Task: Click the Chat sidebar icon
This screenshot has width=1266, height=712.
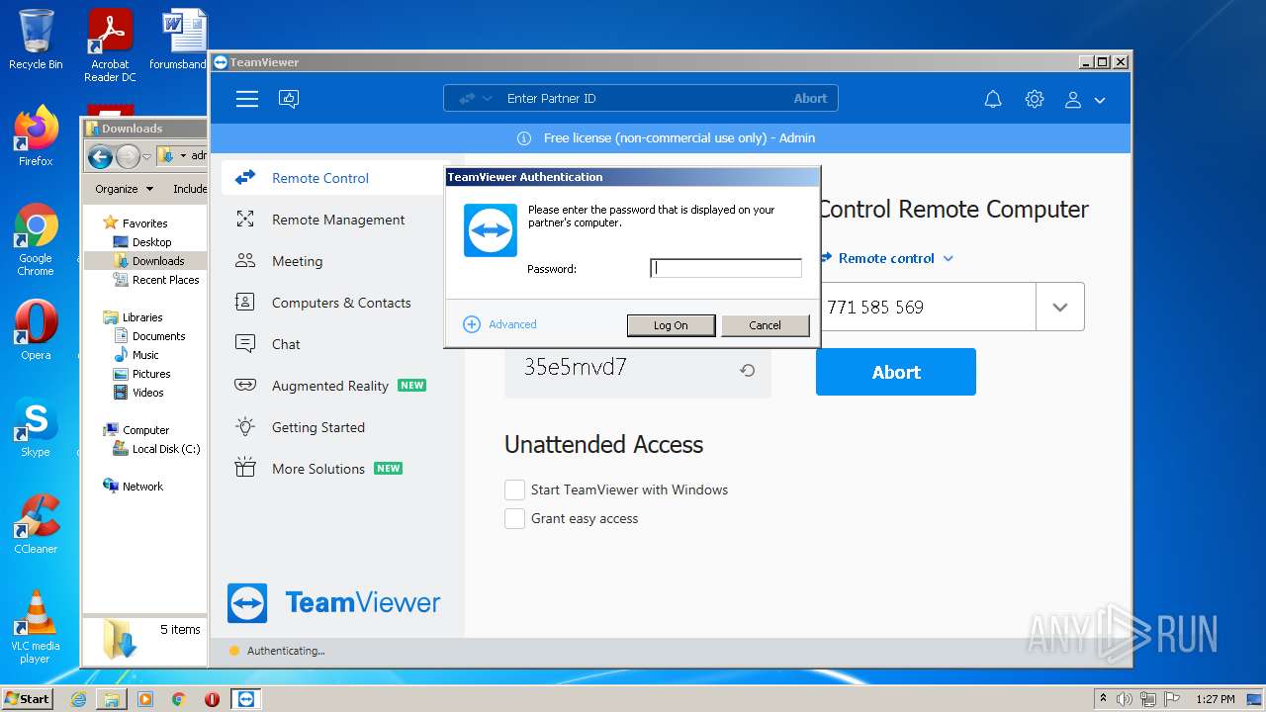Action: (245, 344)
